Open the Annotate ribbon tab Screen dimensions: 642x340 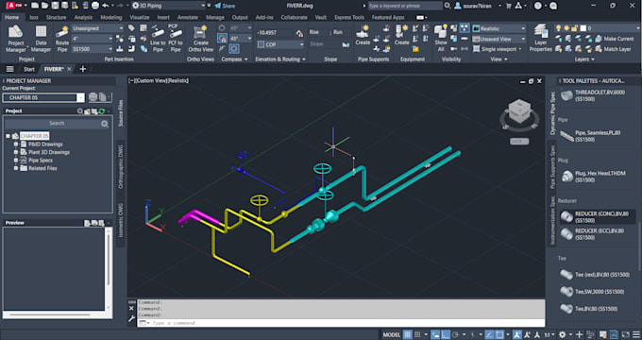188,18
